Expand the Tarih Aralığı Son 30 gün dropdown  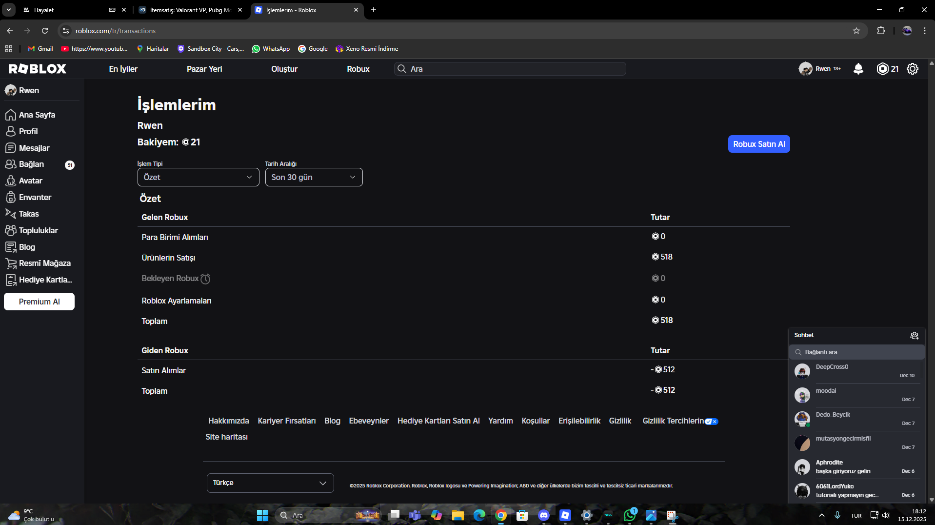(314, 177)
